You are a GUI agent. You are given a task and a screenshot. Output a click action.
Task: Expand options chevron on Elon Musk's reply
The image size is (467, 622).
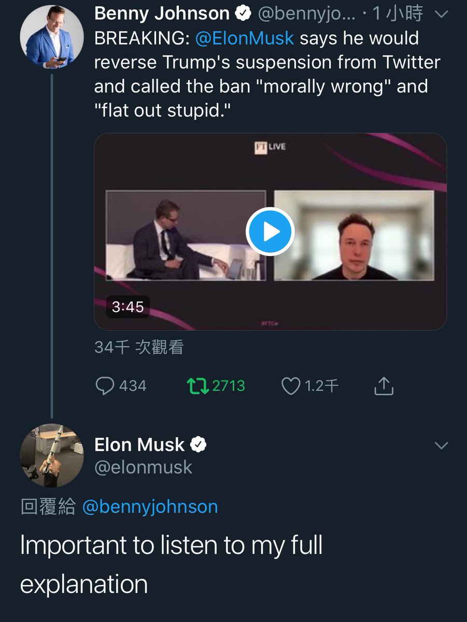click(441, 446)
